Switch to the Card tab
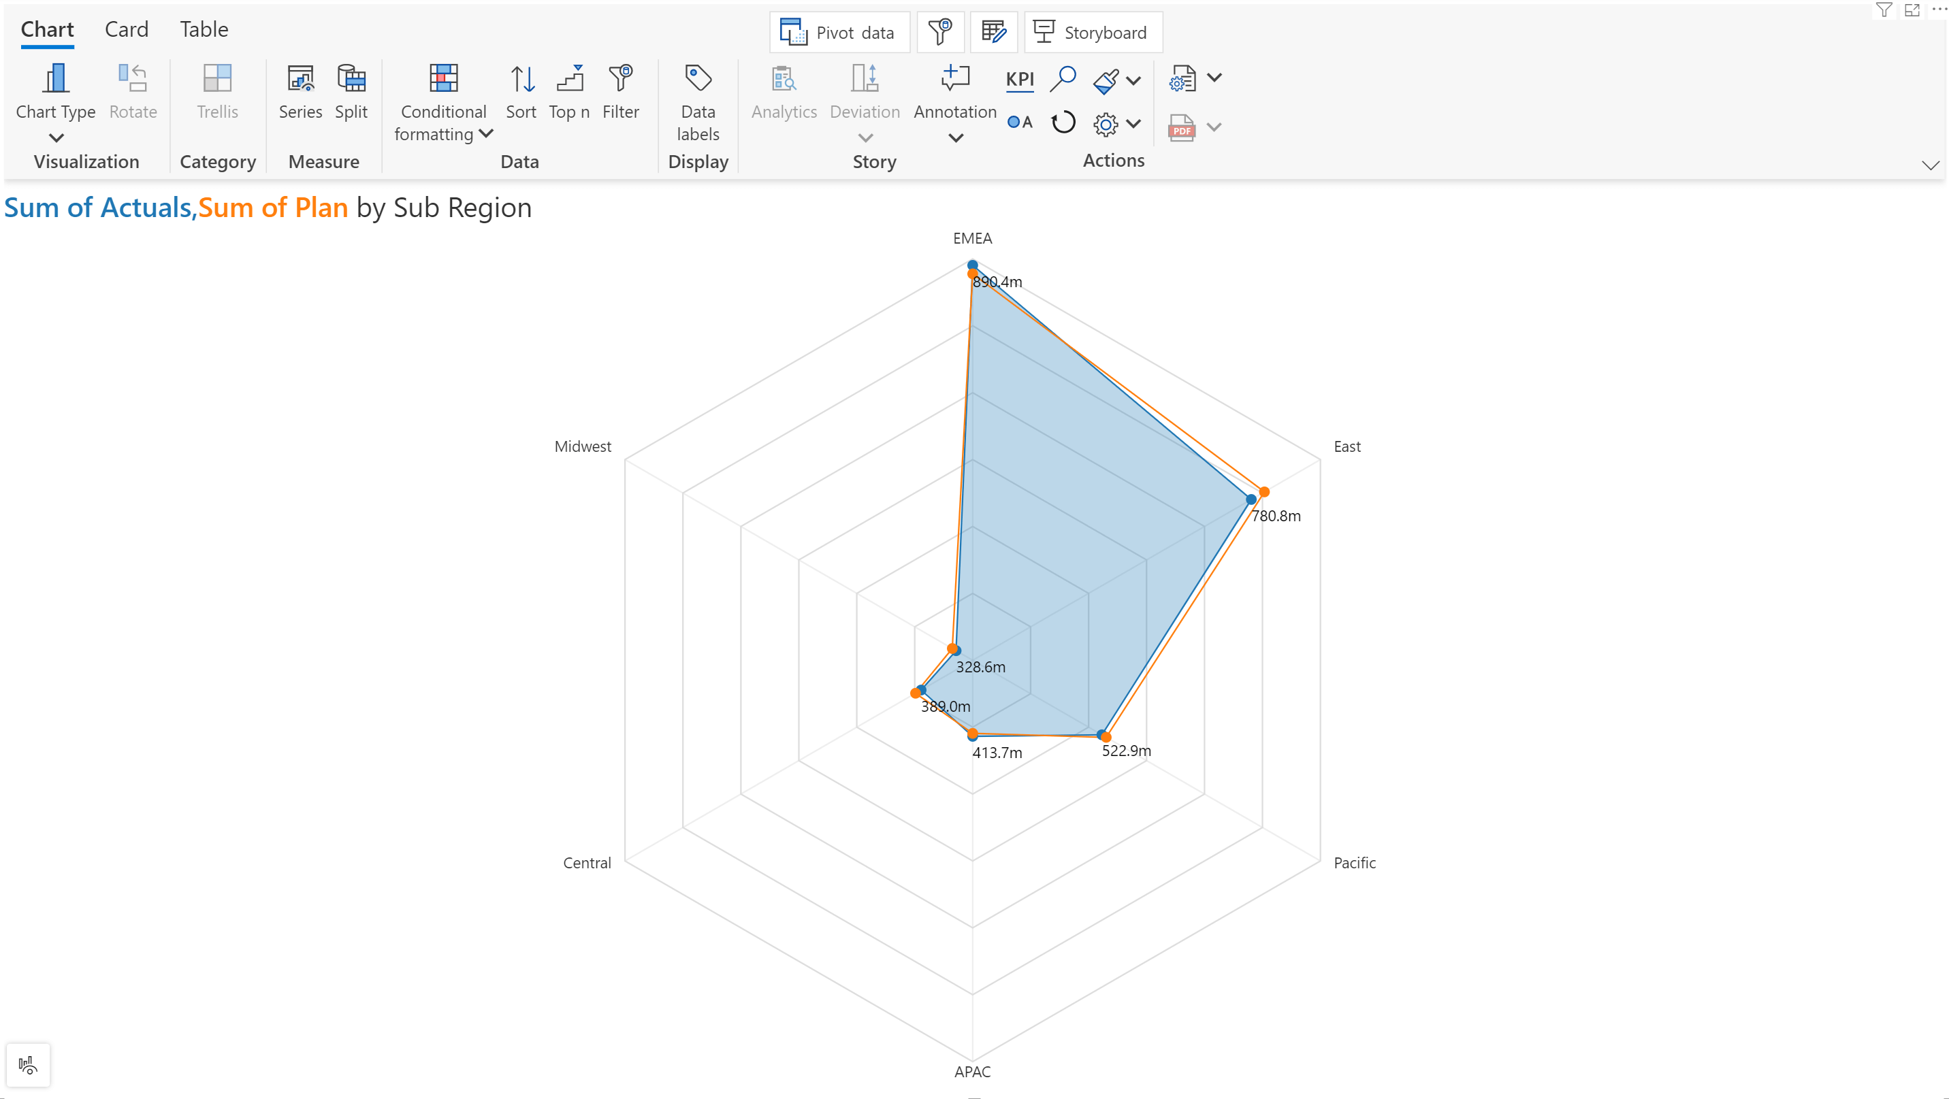Viewport: 1949px width, 1099px height. pyautogui.click(x=126, y=27)
